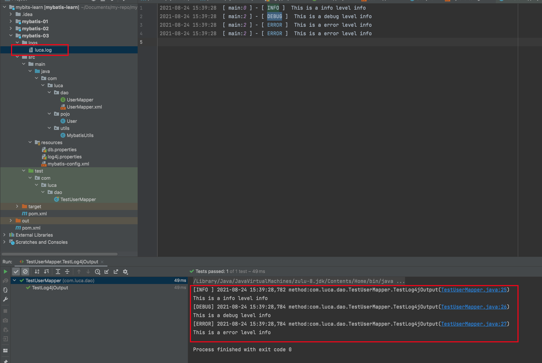Open TestUserMapper test class
Image resolution: width=542 pixels, height=363 pixels.
78,199
